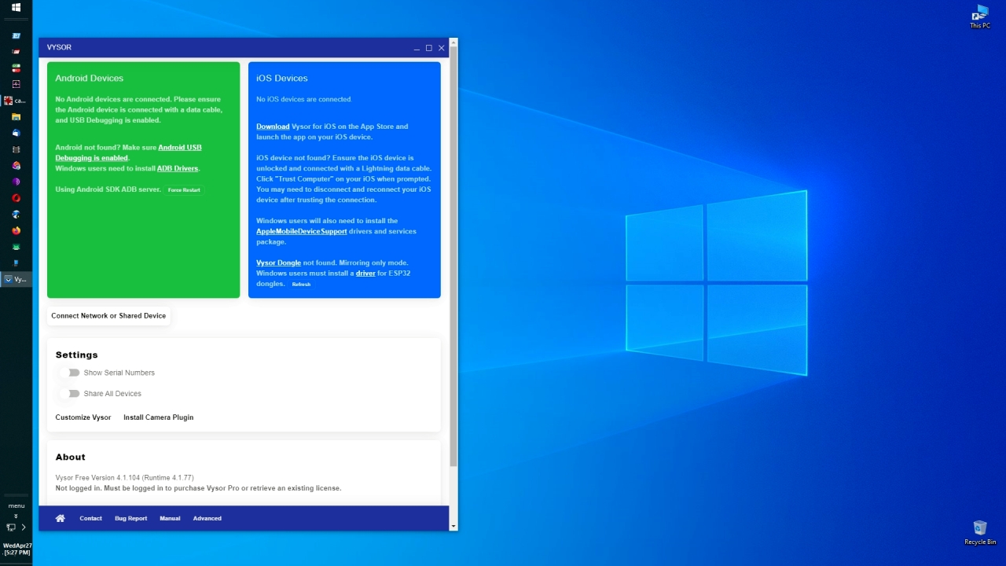Click 'No iOS devices are connected' text
1006x566 pixels.
304,100
